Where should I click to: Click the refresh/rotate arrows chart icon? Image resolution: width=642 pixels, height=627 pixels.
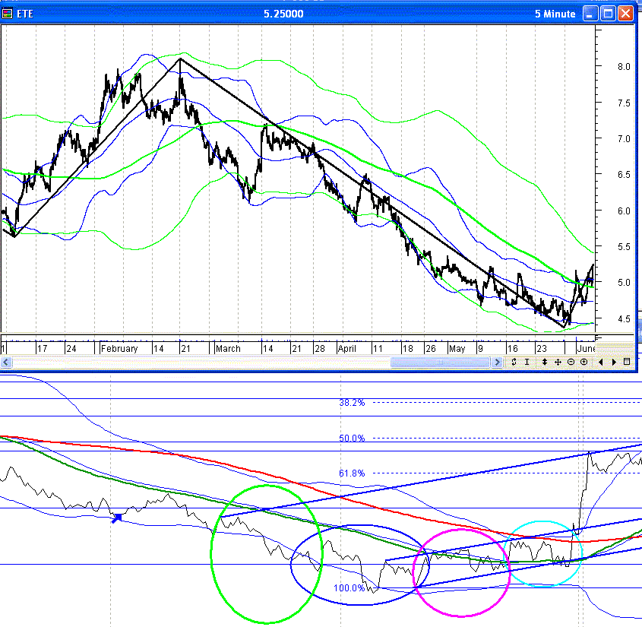tap(514, 362)
